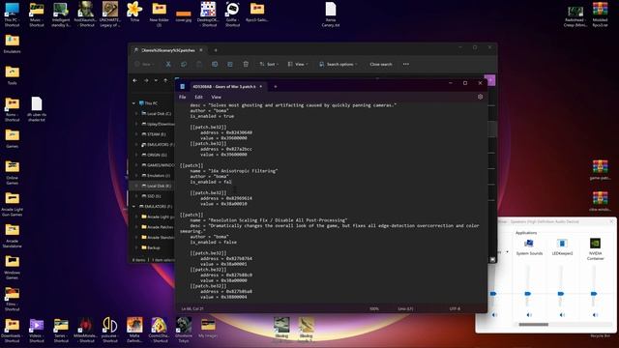The width and height of the screenshot is (619, 348).
Task: Open Notepad settings gear icon
Action: click(480, 97)
